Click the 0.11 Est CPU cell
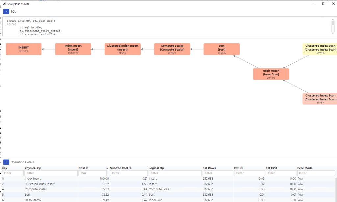Image resolution: width=337 pixels, height=202 pixels. pos(294,200)
